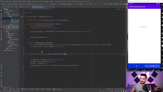
Task: Open the Navigate menu
Action: 15,2
